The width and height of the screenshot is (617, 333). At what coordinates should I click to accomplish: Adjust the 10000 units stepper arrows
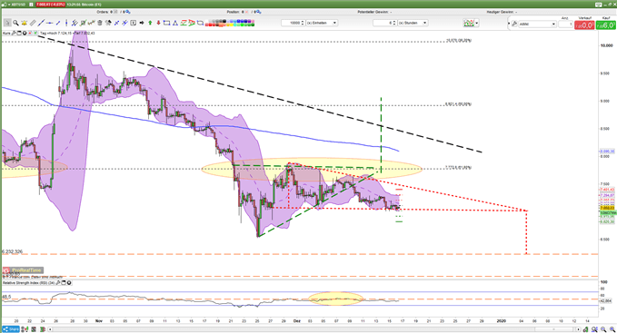(x=303, y=23)
